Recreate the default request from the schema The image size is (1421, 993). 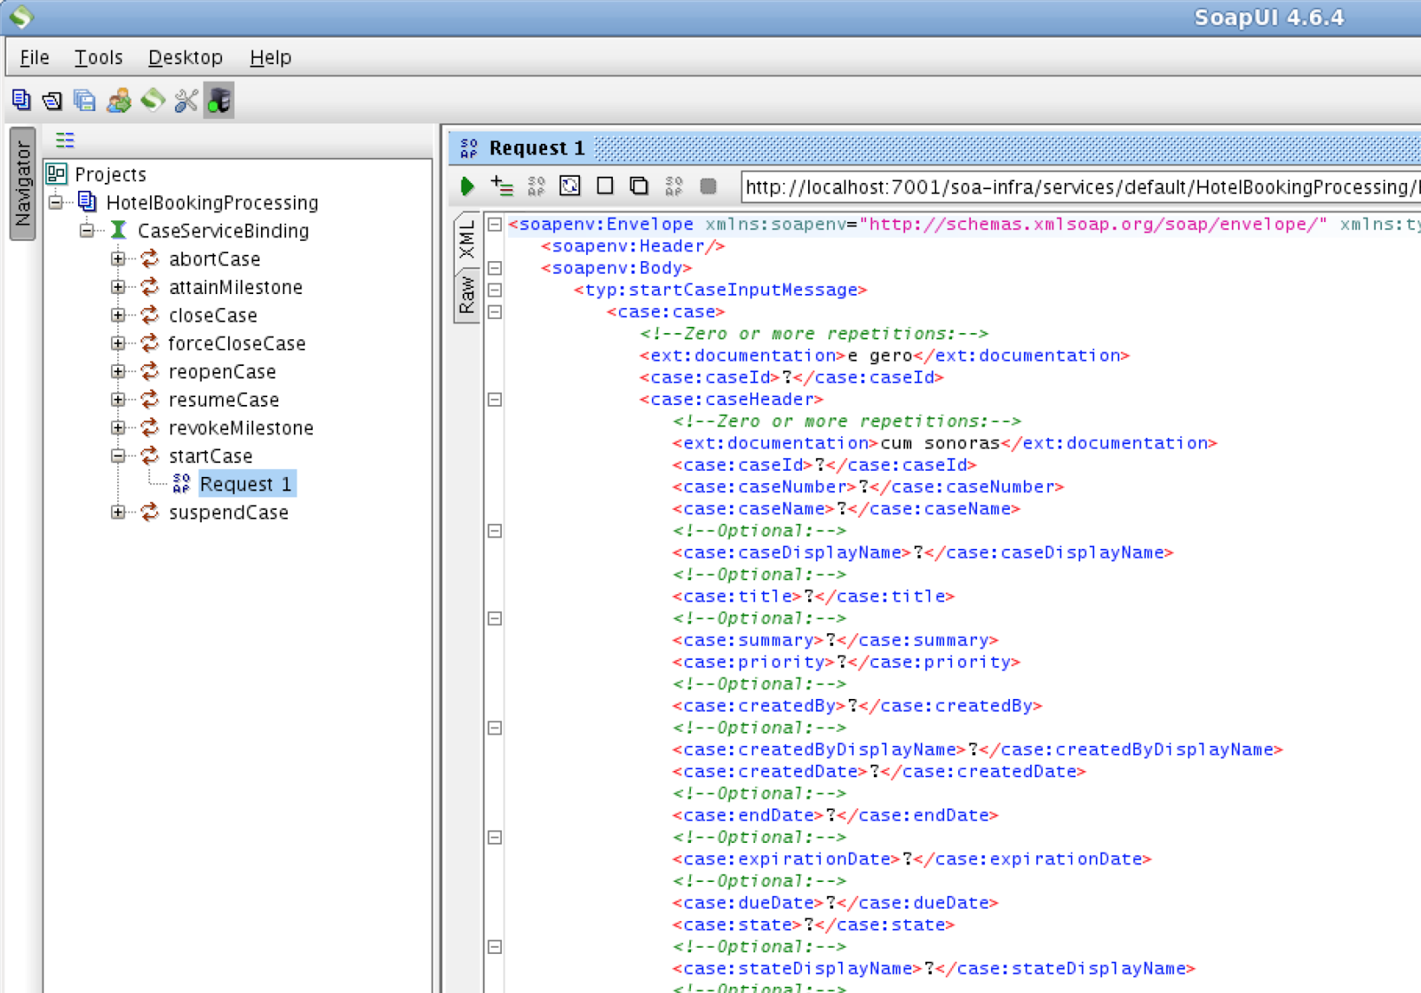pyautogui.click(x=570, y=186)
